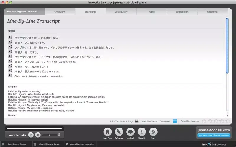
Task: Rate this lesson four stars
Action: (x=222, y=121)
